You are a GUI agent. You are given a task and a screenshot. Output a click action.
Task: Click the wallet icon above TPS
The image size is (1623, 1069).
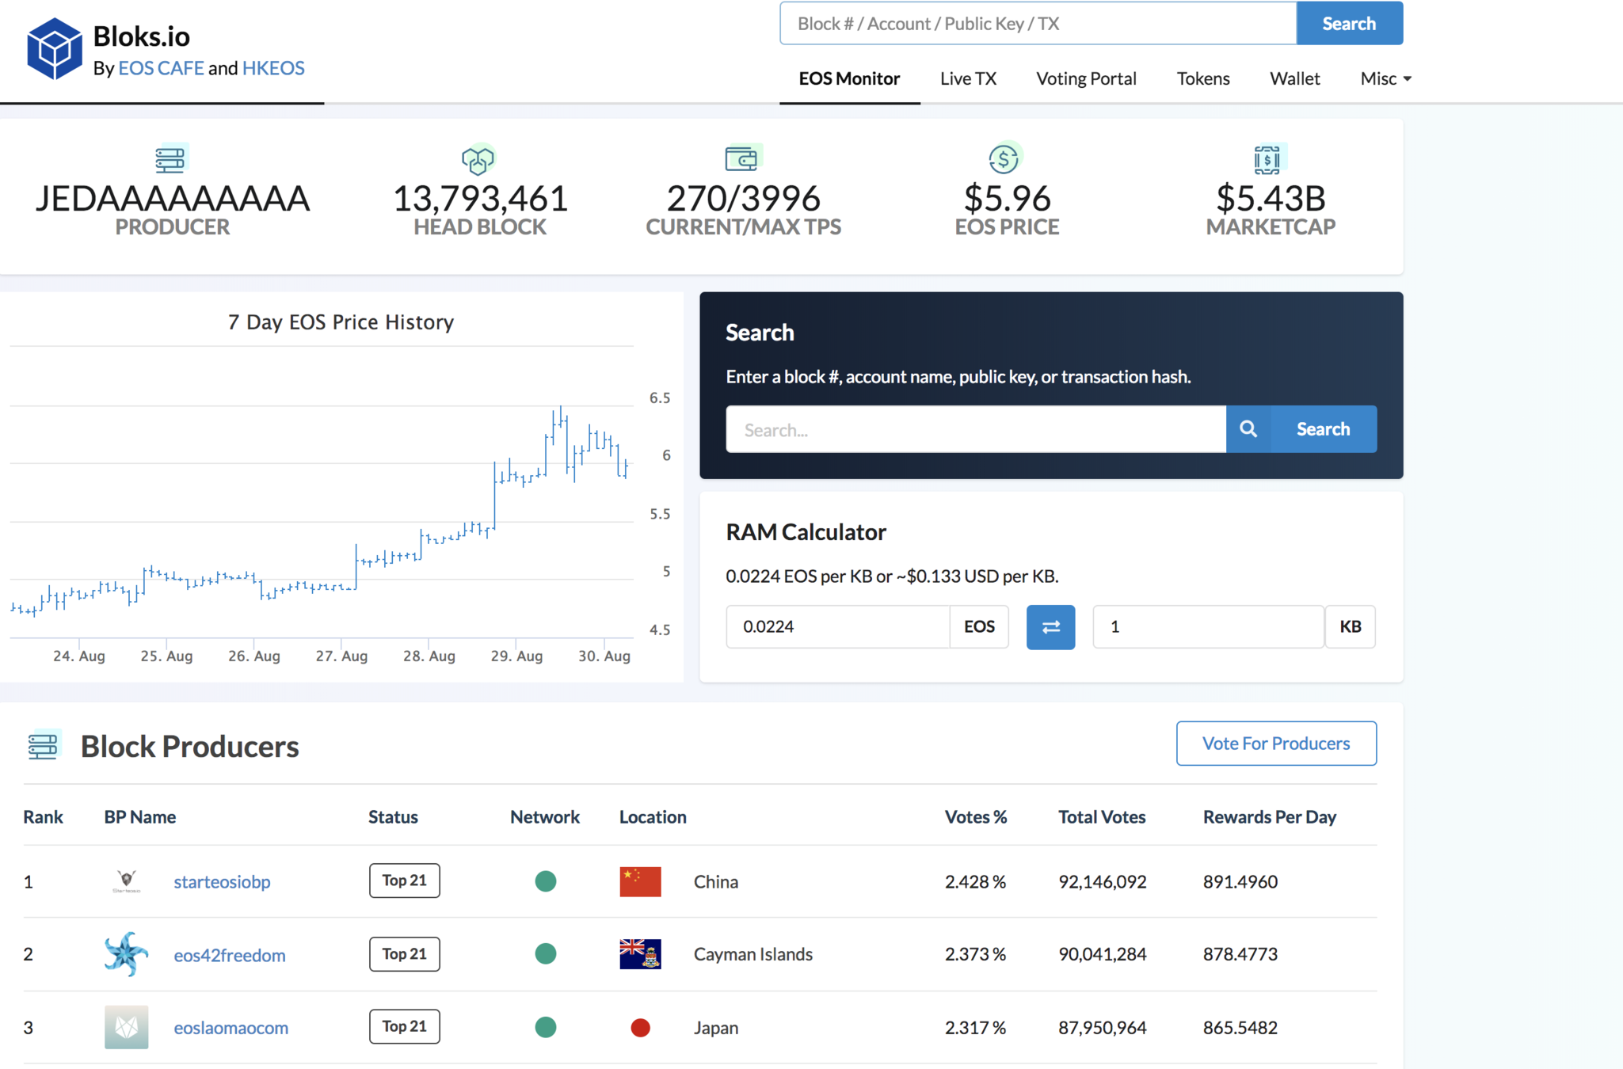tap(742, 158)
